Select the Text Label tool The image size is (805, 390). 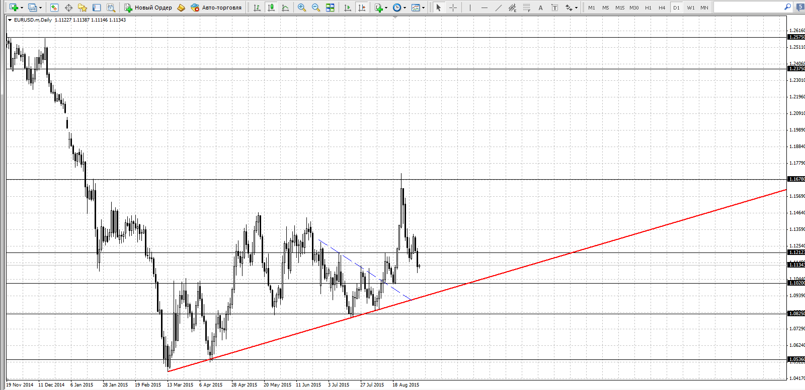[x=554, y=8]
